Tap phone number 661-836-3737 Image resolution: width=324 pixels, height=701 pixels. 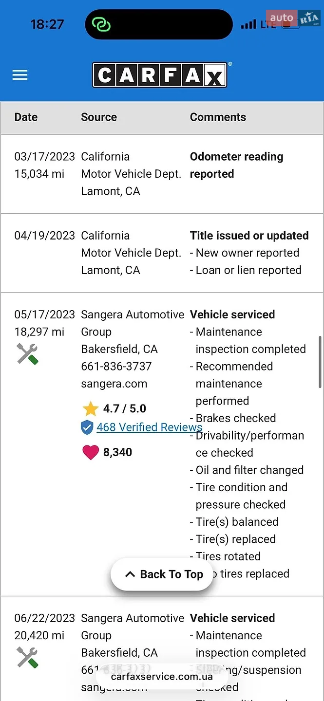click(116, 366)
